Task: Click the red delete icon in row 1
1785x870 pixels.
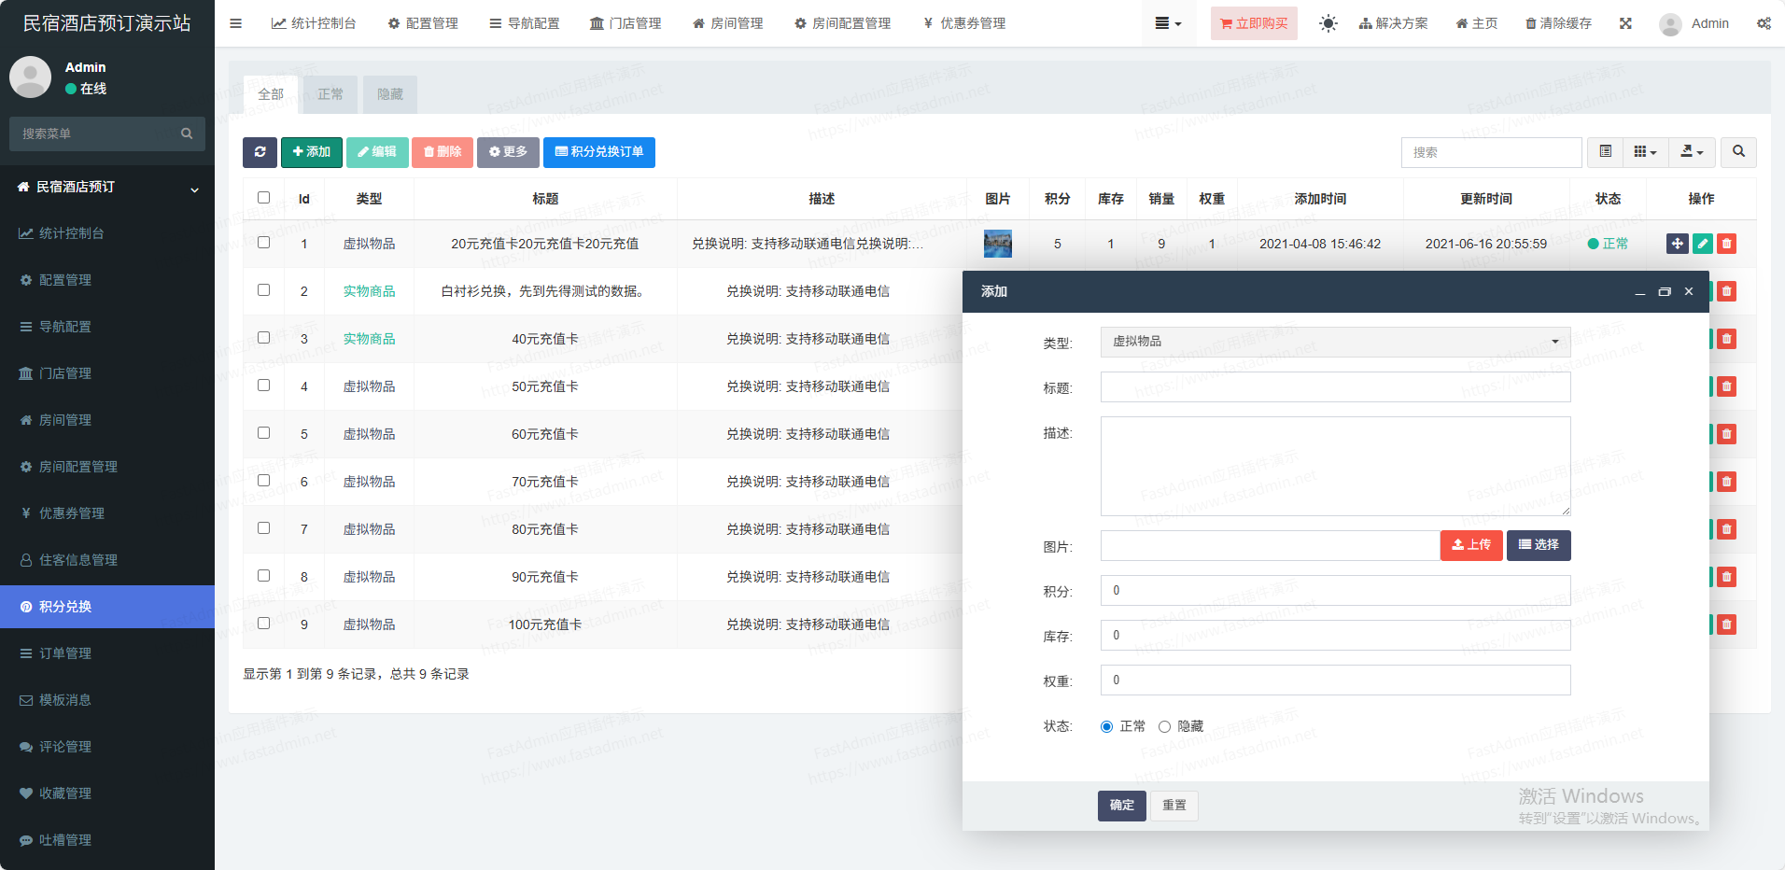Action: [x=1726, y=244]
